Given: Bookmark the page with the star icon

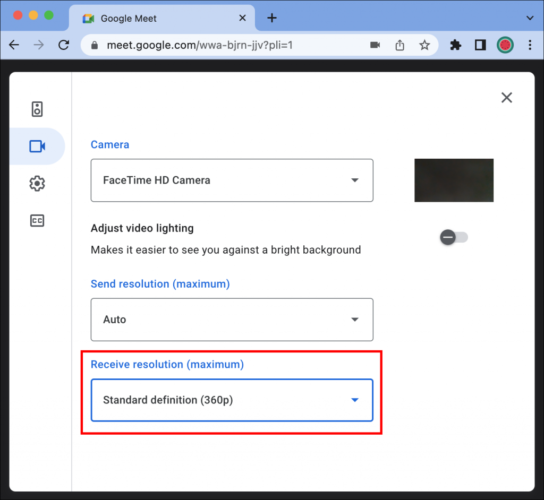Looking at the screenshot, I should (424, 45).
